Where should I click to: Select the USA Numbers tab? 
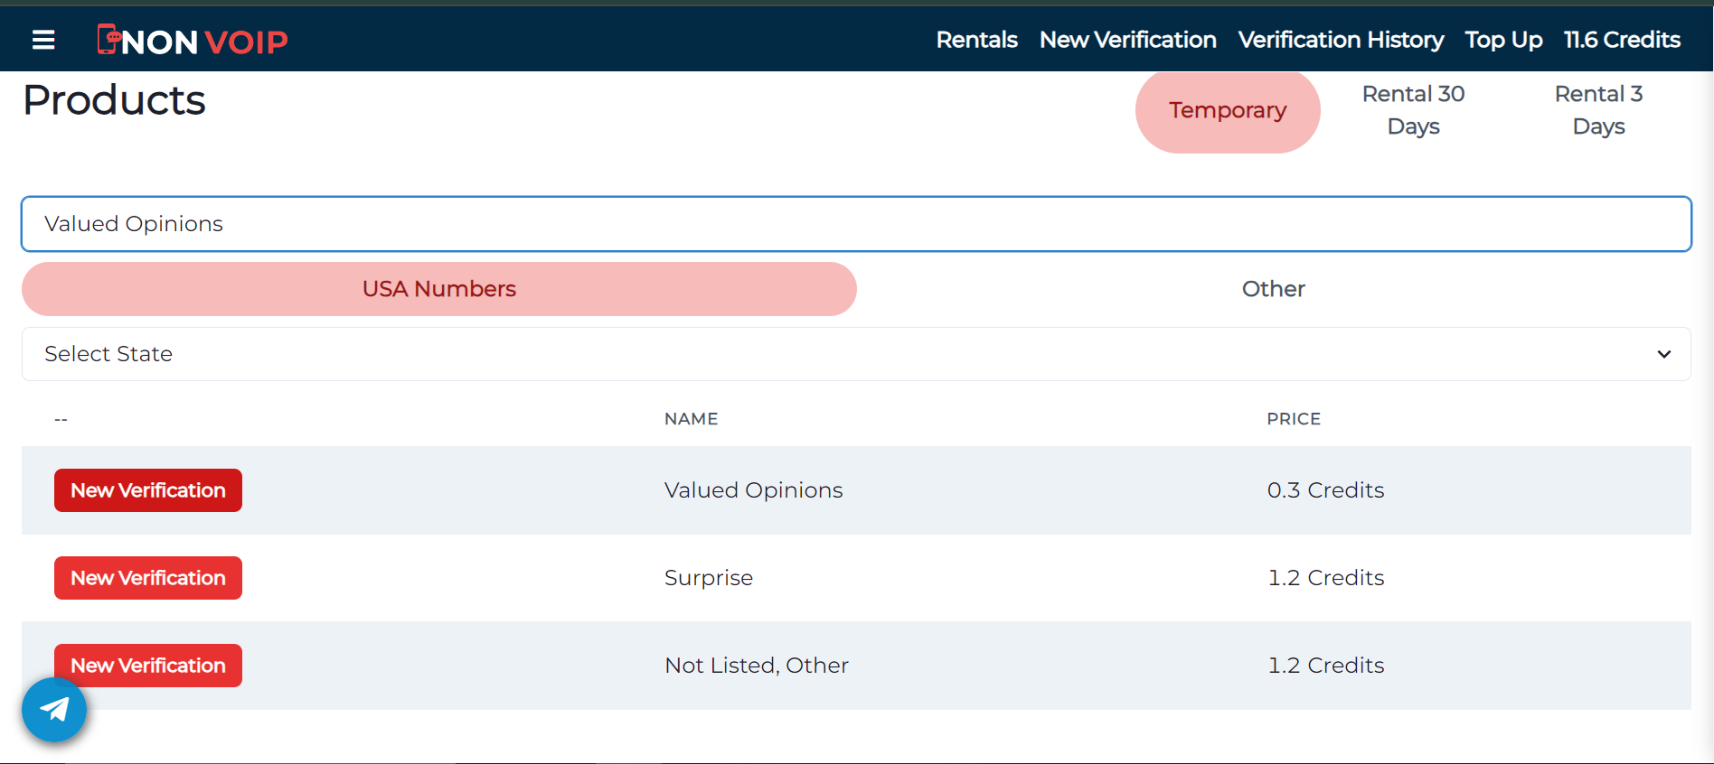[x=439, y=289]
